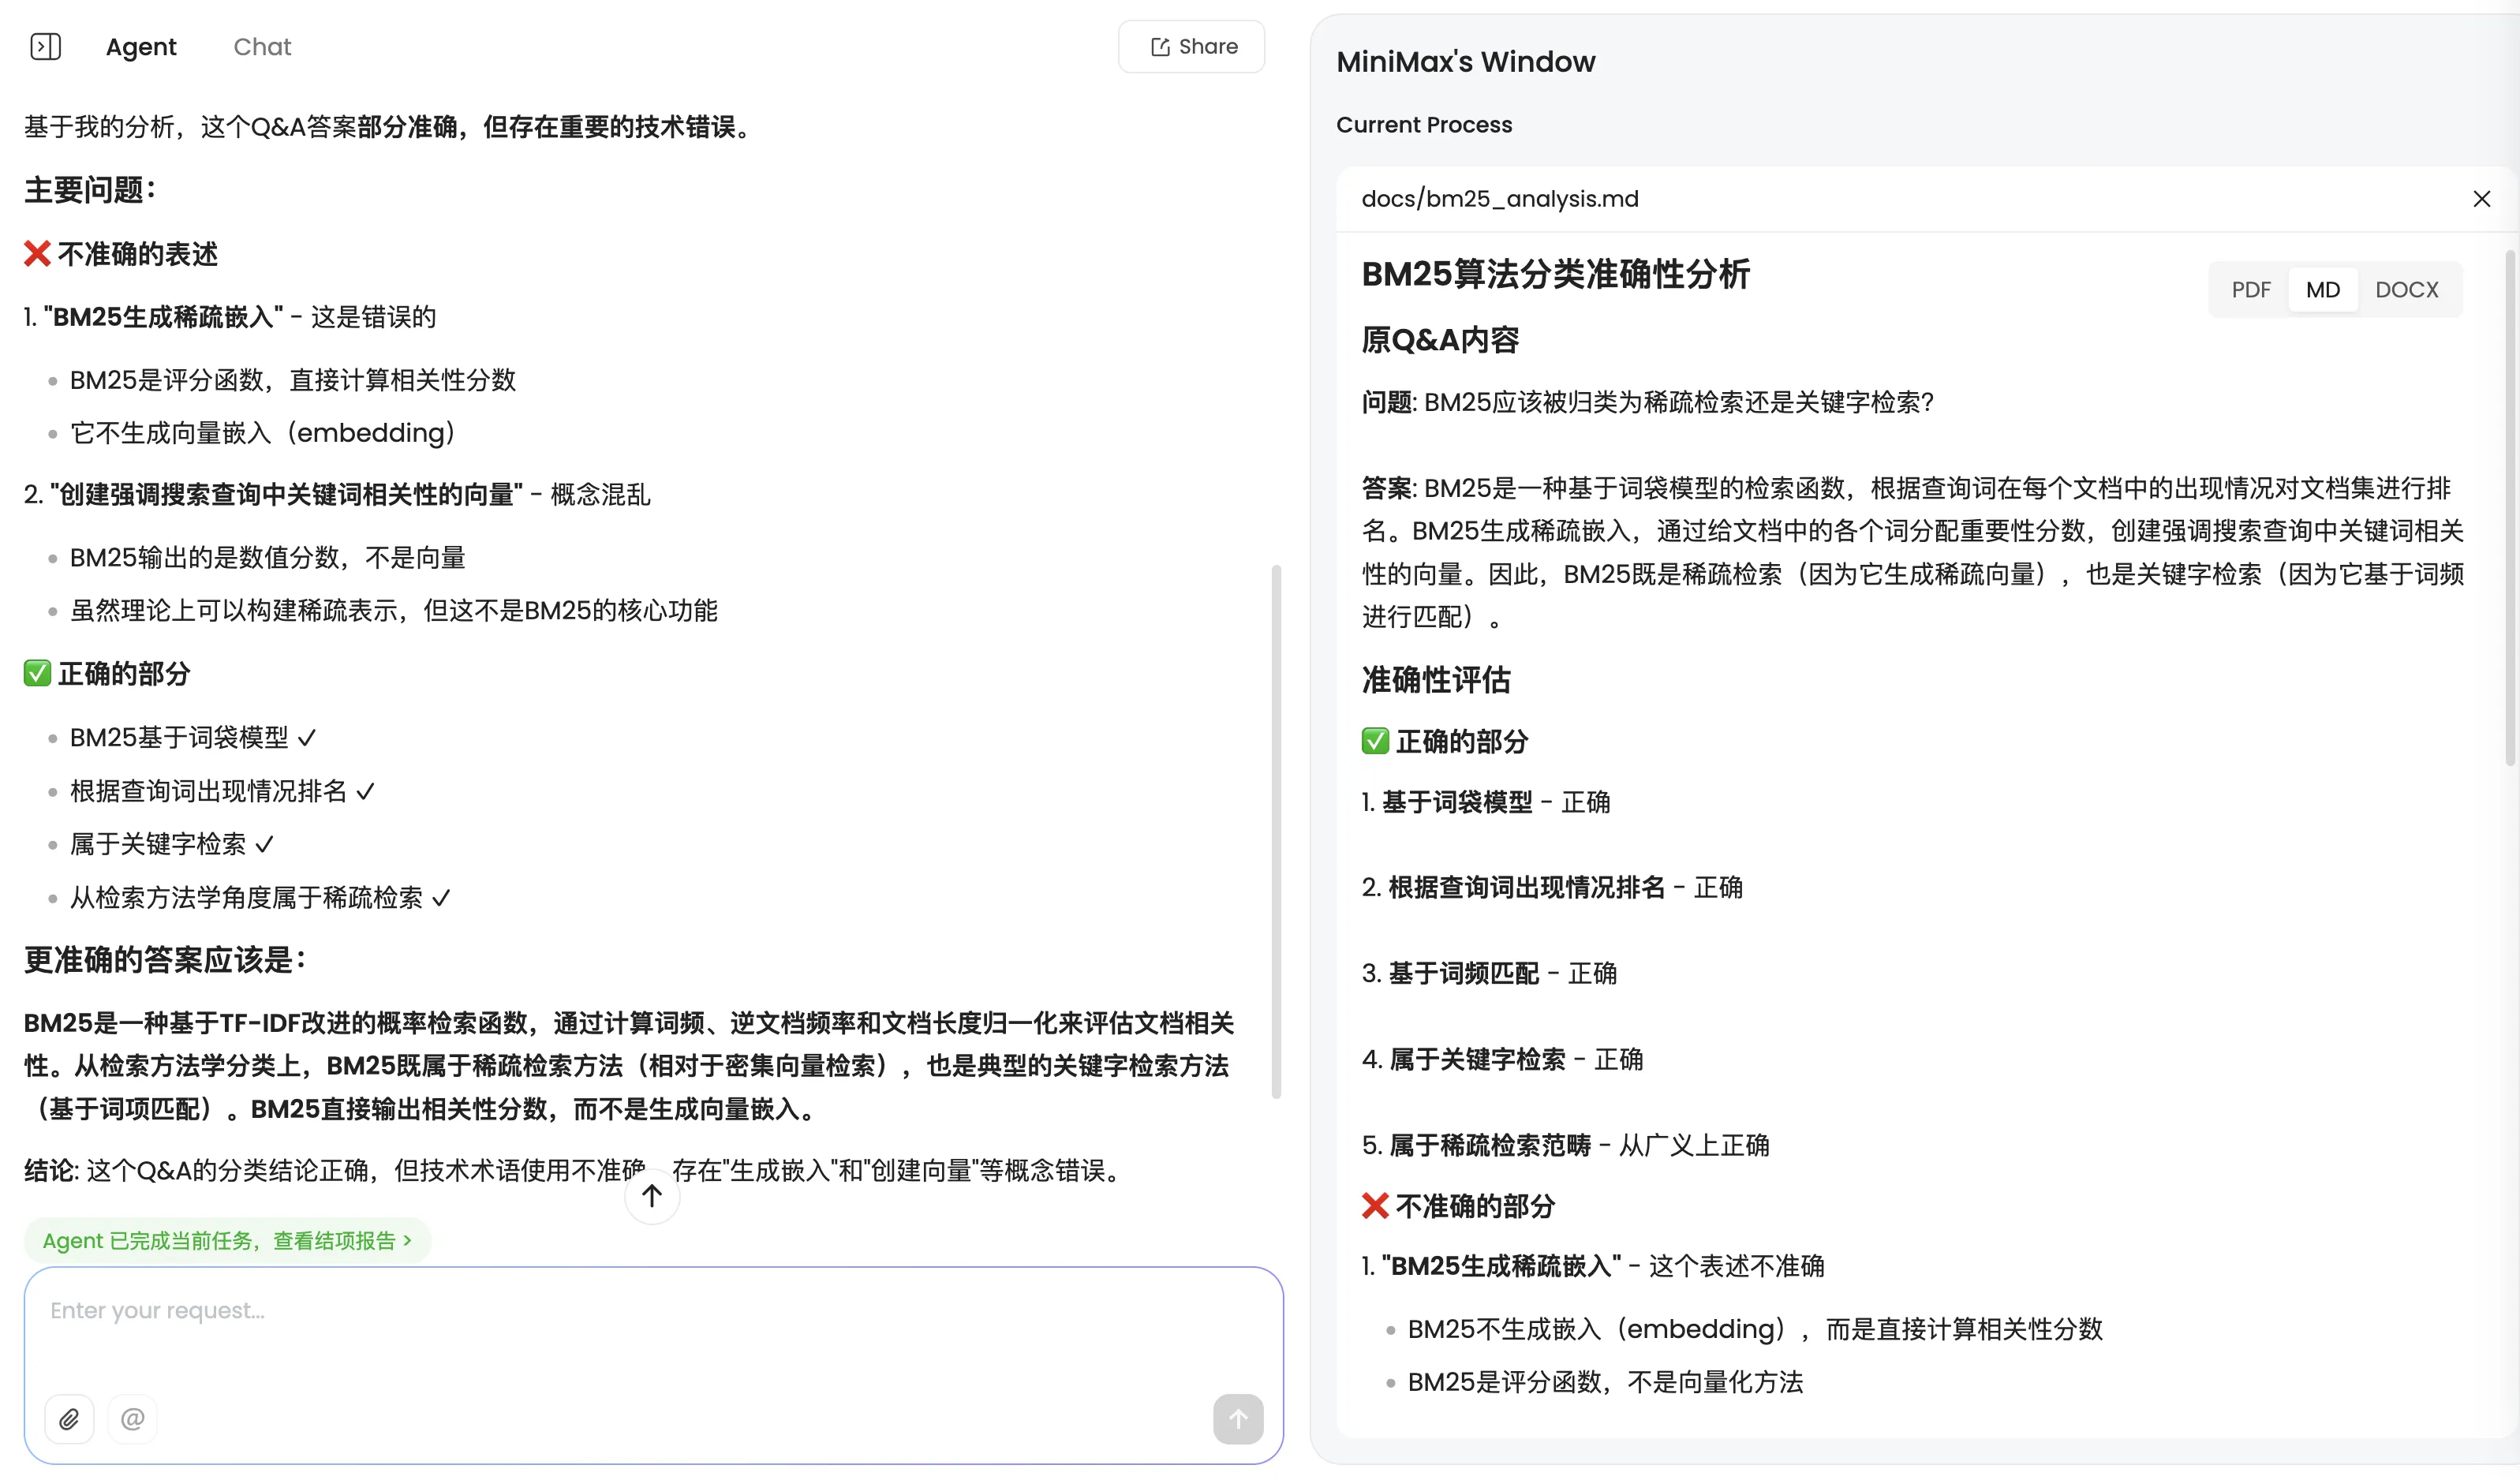The image size is (2520, 1480).
Task: Collapse the sidebar with the panel icon
Action: click(x=45, y=46)
